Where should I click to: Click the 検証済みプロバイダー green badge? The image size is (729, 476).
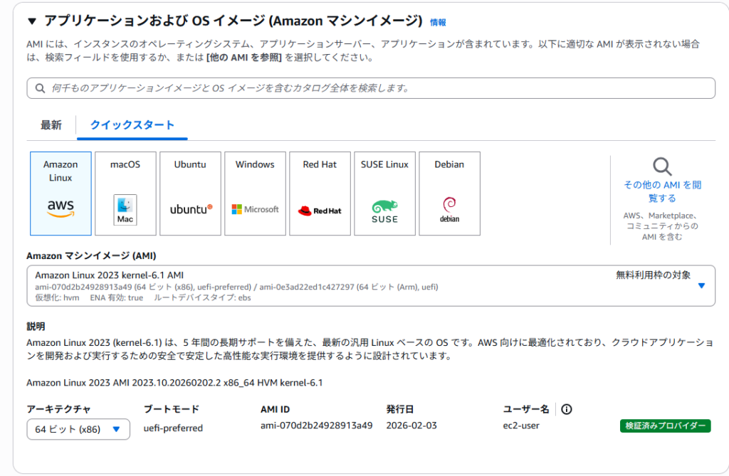(x=665, y=426)
